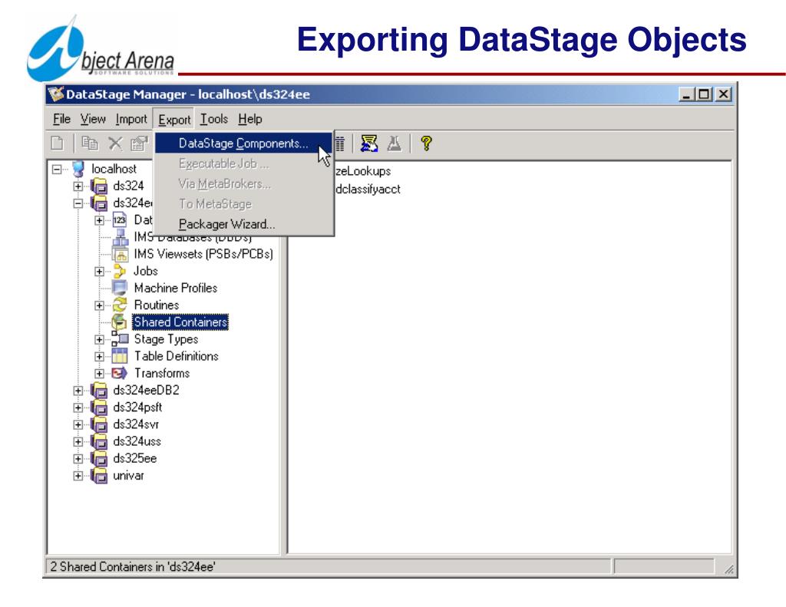Minimize the DataStage Manager window
Viewport: 786px width, 607px height.
(687, 94)
